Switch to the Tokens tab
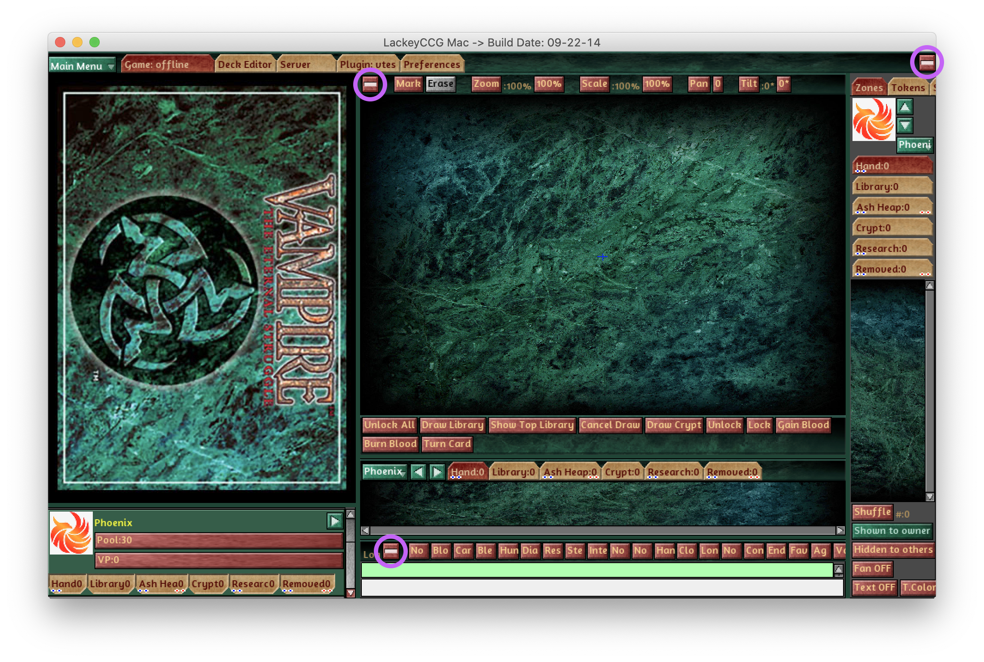 click(908, 88)
